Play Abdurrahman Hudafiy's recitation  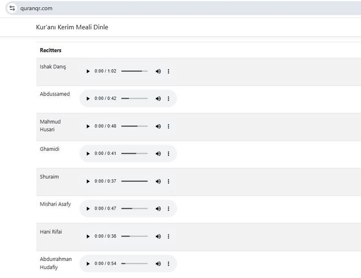click(88, 264)
